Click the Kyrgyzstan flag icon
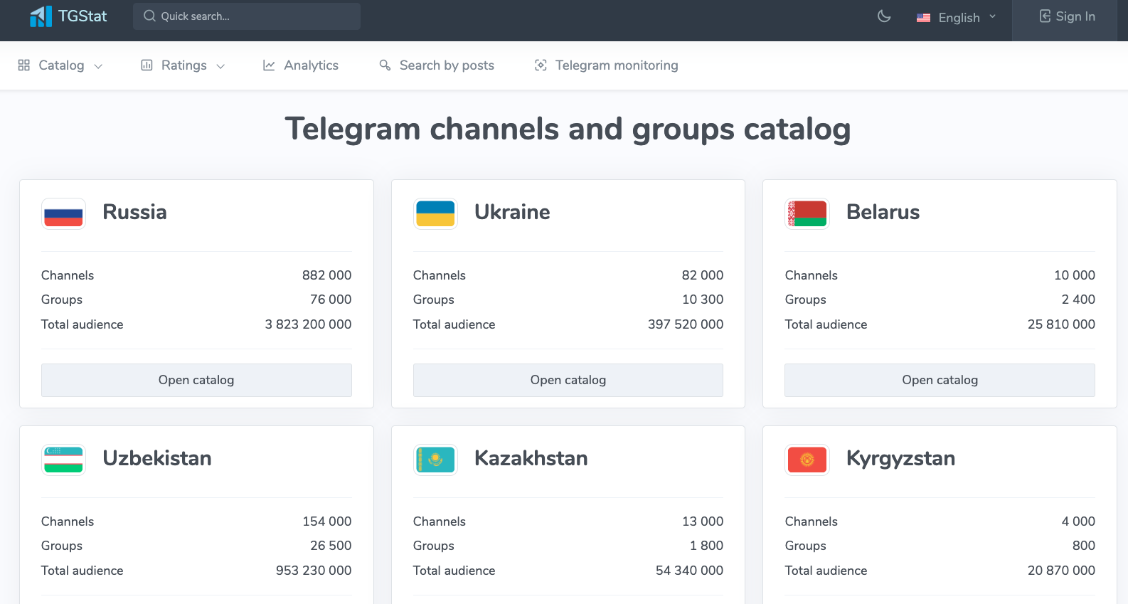 (x=807, y=460)
